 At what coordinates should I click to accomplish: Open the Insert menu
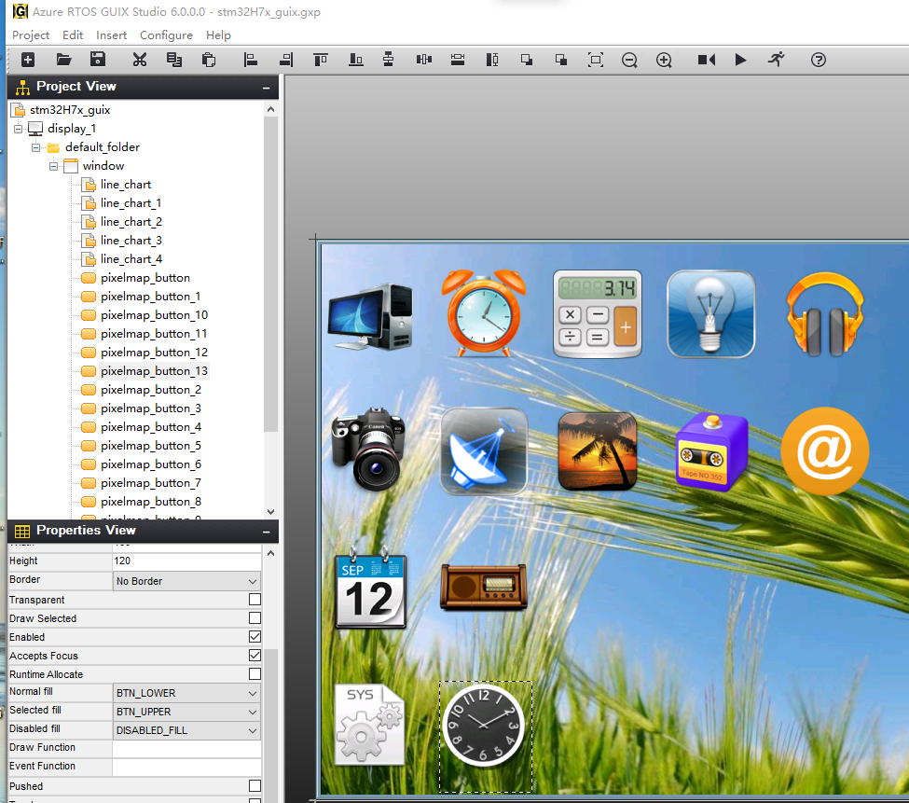(x=111, y=35)
